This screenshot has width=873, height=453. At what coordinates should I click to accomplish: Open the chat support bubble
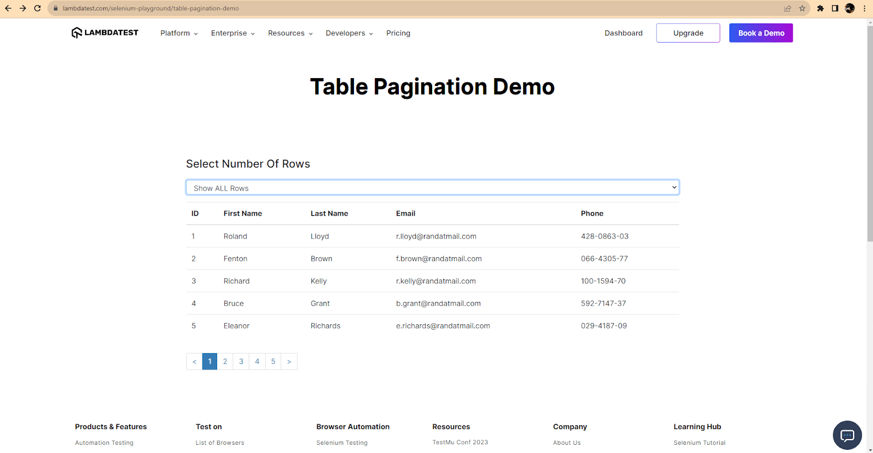847,435
